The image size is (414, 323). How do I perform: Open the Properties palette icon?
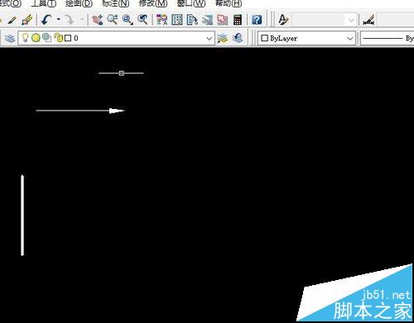[161, 20]
